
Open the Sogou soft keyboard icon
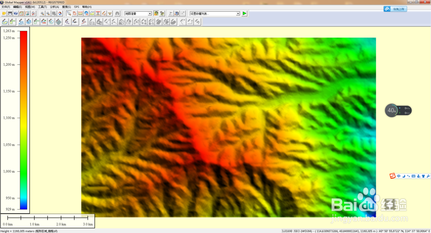(x=413, y=176)
